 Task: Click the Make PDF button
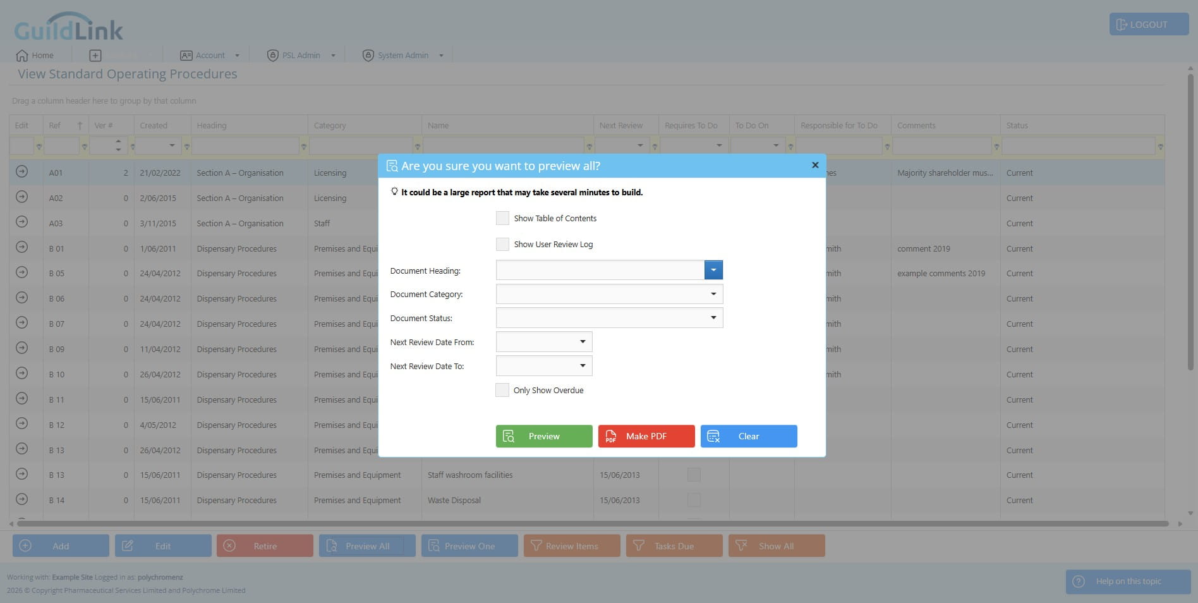(646, 436)
